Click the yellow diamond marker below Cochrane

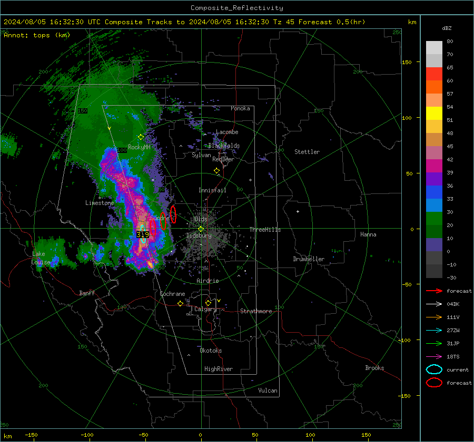180,303
